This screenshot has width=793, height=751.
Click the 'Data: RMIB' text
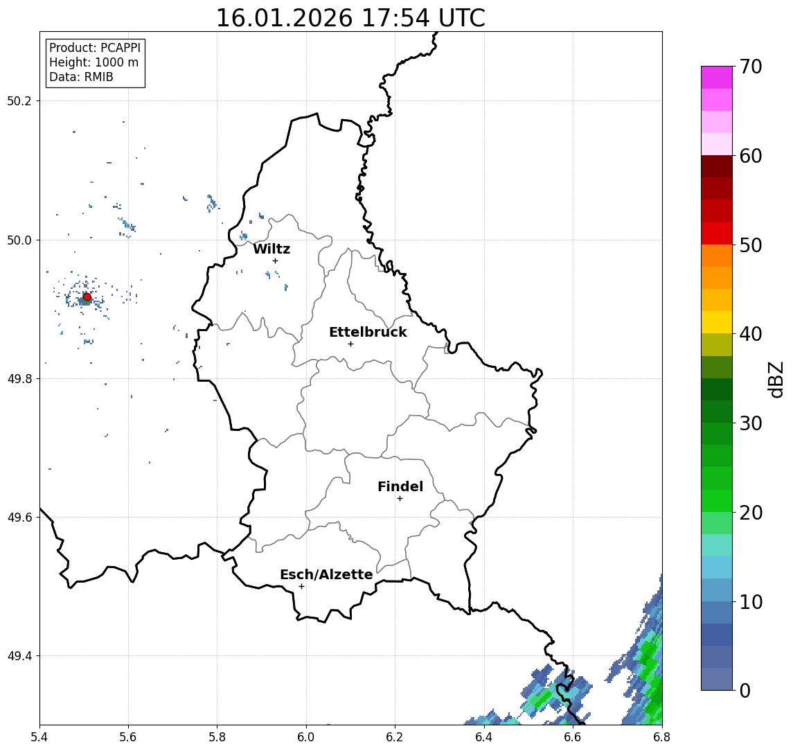[81, 77]
